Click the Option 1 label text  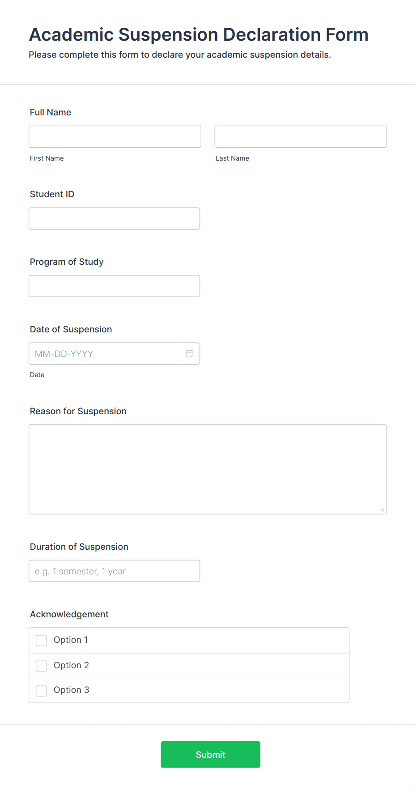click(x=71, y=640)
